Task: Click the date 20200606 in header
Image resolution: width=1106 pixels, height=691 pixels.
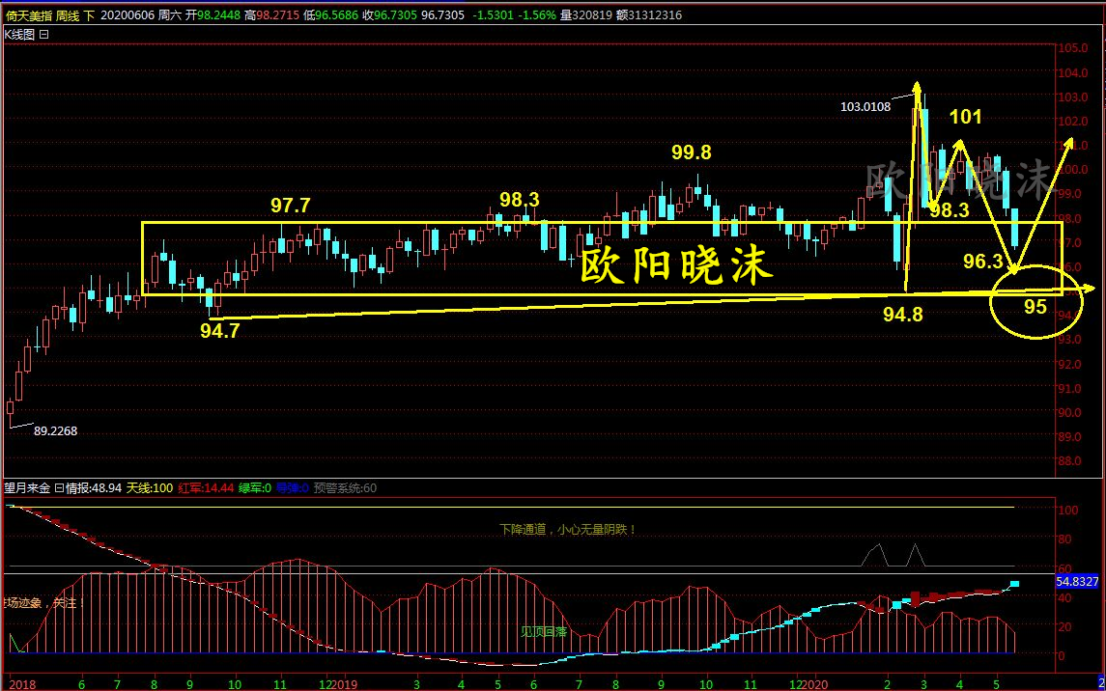Action: click(x=127, y=14)
